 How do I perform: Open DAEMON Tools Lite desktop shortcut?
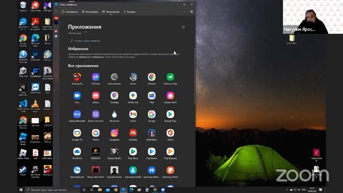(23, 57)
